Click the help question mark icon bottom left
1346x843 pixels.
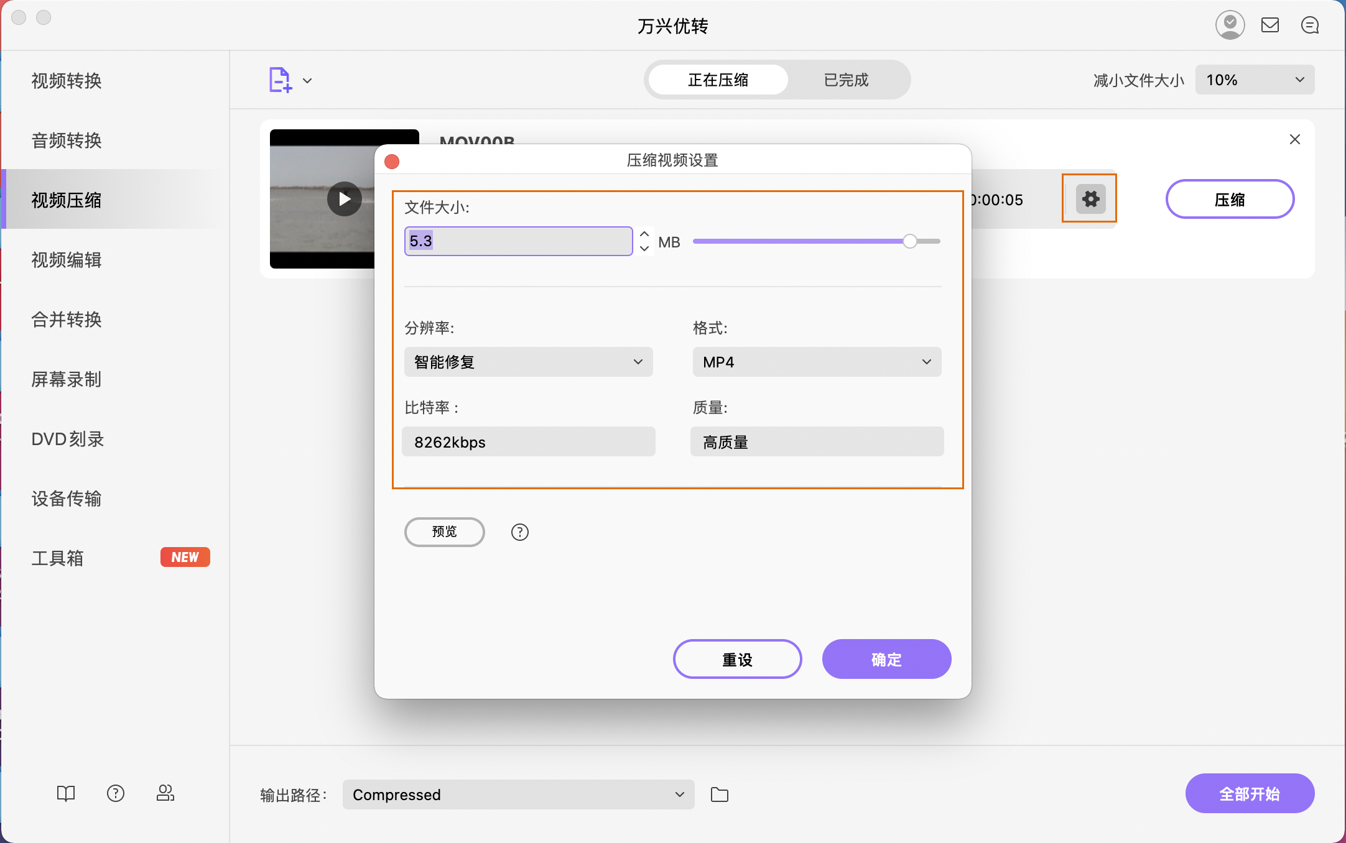tap(116, 793)
